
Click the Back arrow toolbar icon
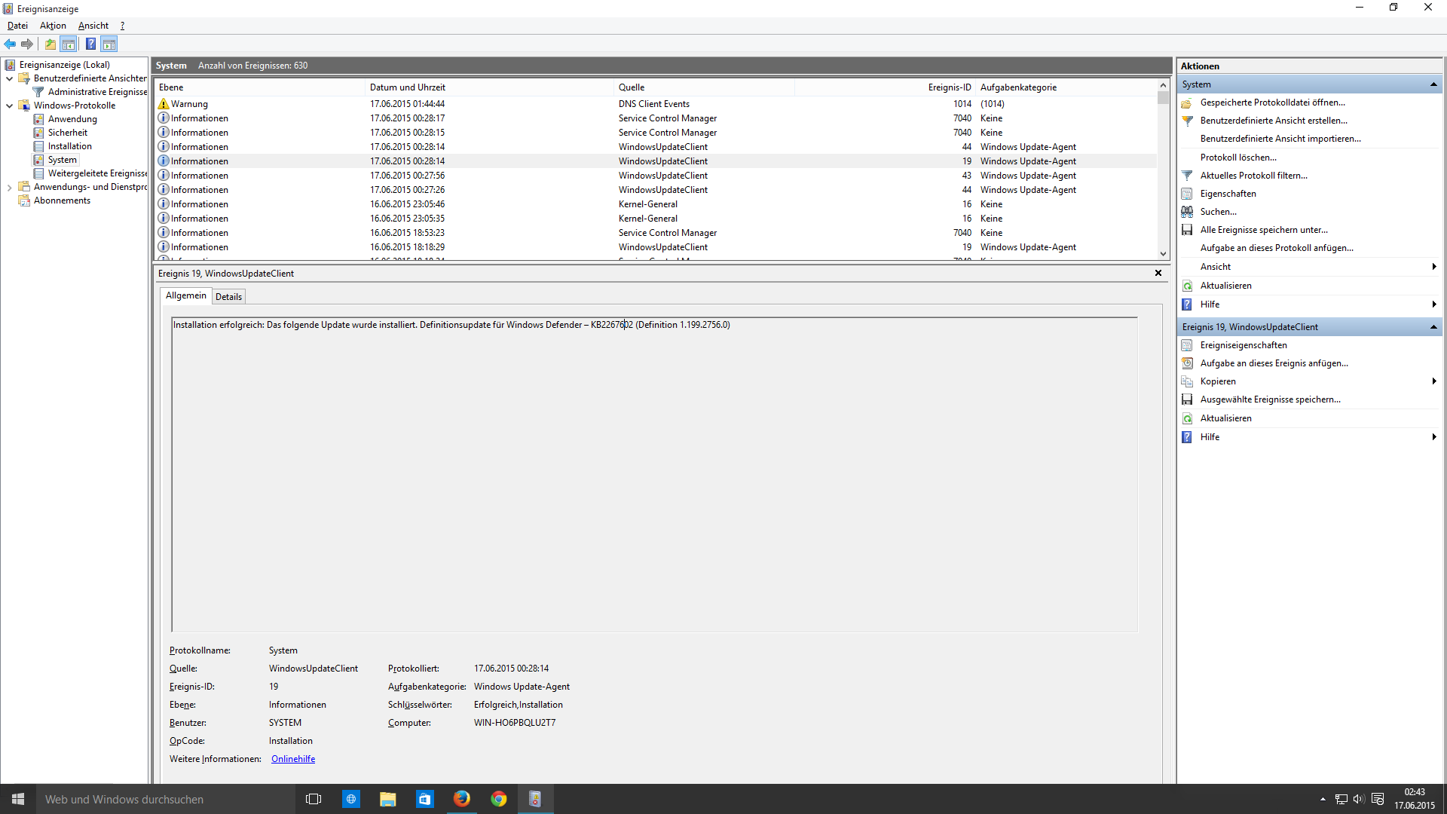(x=10, y=44)
